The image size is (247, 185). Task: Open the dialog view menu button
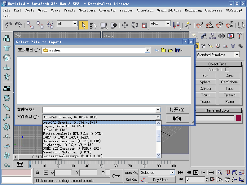coord(179,50)
